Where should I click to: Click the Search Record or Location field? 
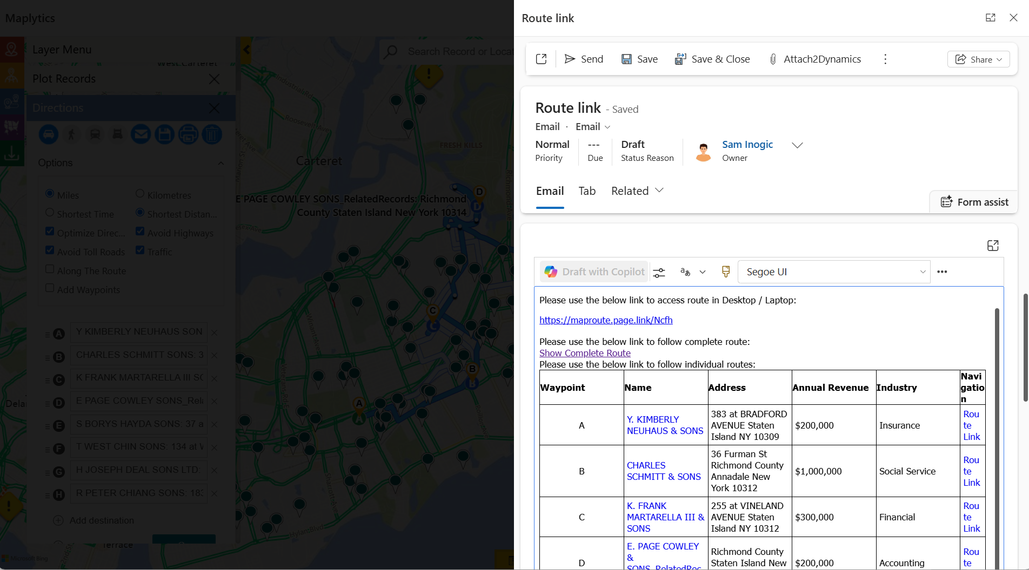[459, 51]
